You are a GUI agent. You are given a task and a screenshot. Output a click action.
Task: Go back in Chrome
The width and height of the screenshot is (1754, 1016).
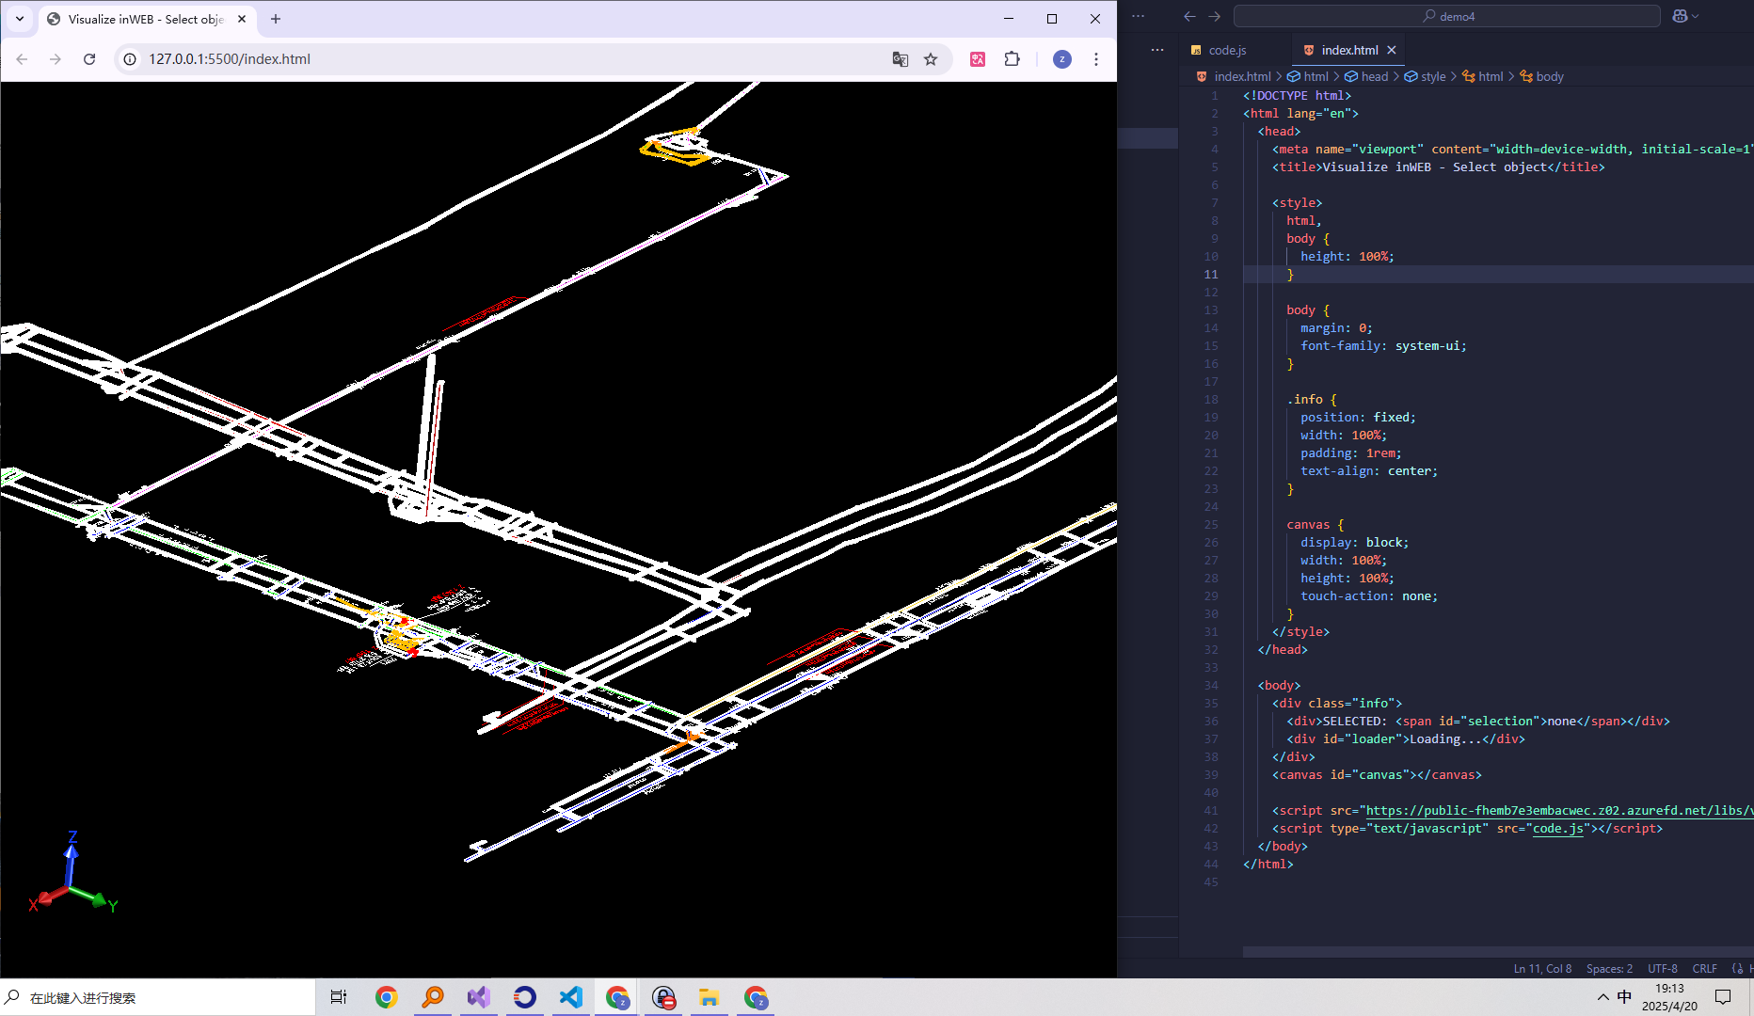click(x=22, y=59)
